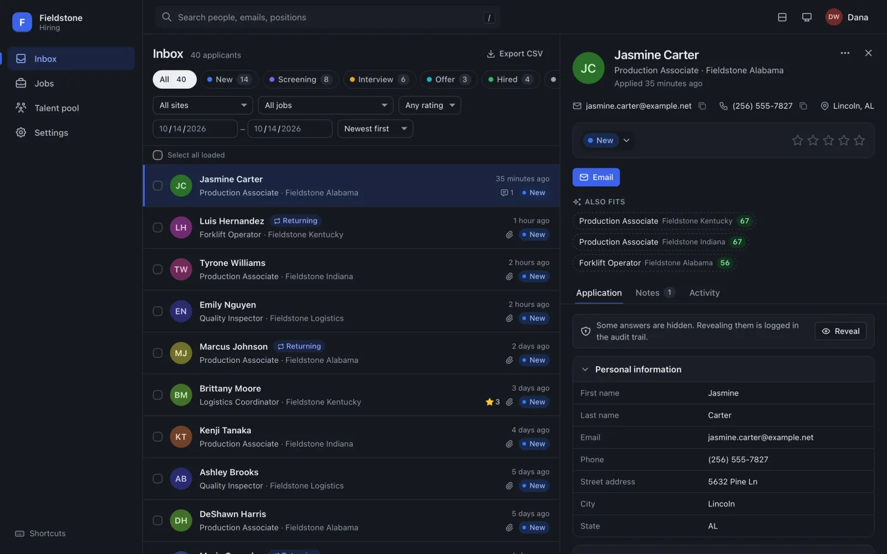Tick the checkbox next to Kenji Tanaka
The height and width of the screenshot is (554, 887).
(x=157, y=437)
